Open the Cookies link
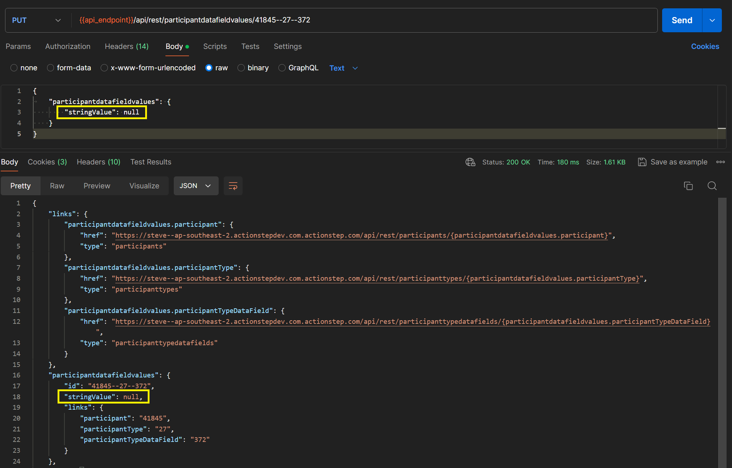This screenshot has height=468, width=732. [705, 46]
